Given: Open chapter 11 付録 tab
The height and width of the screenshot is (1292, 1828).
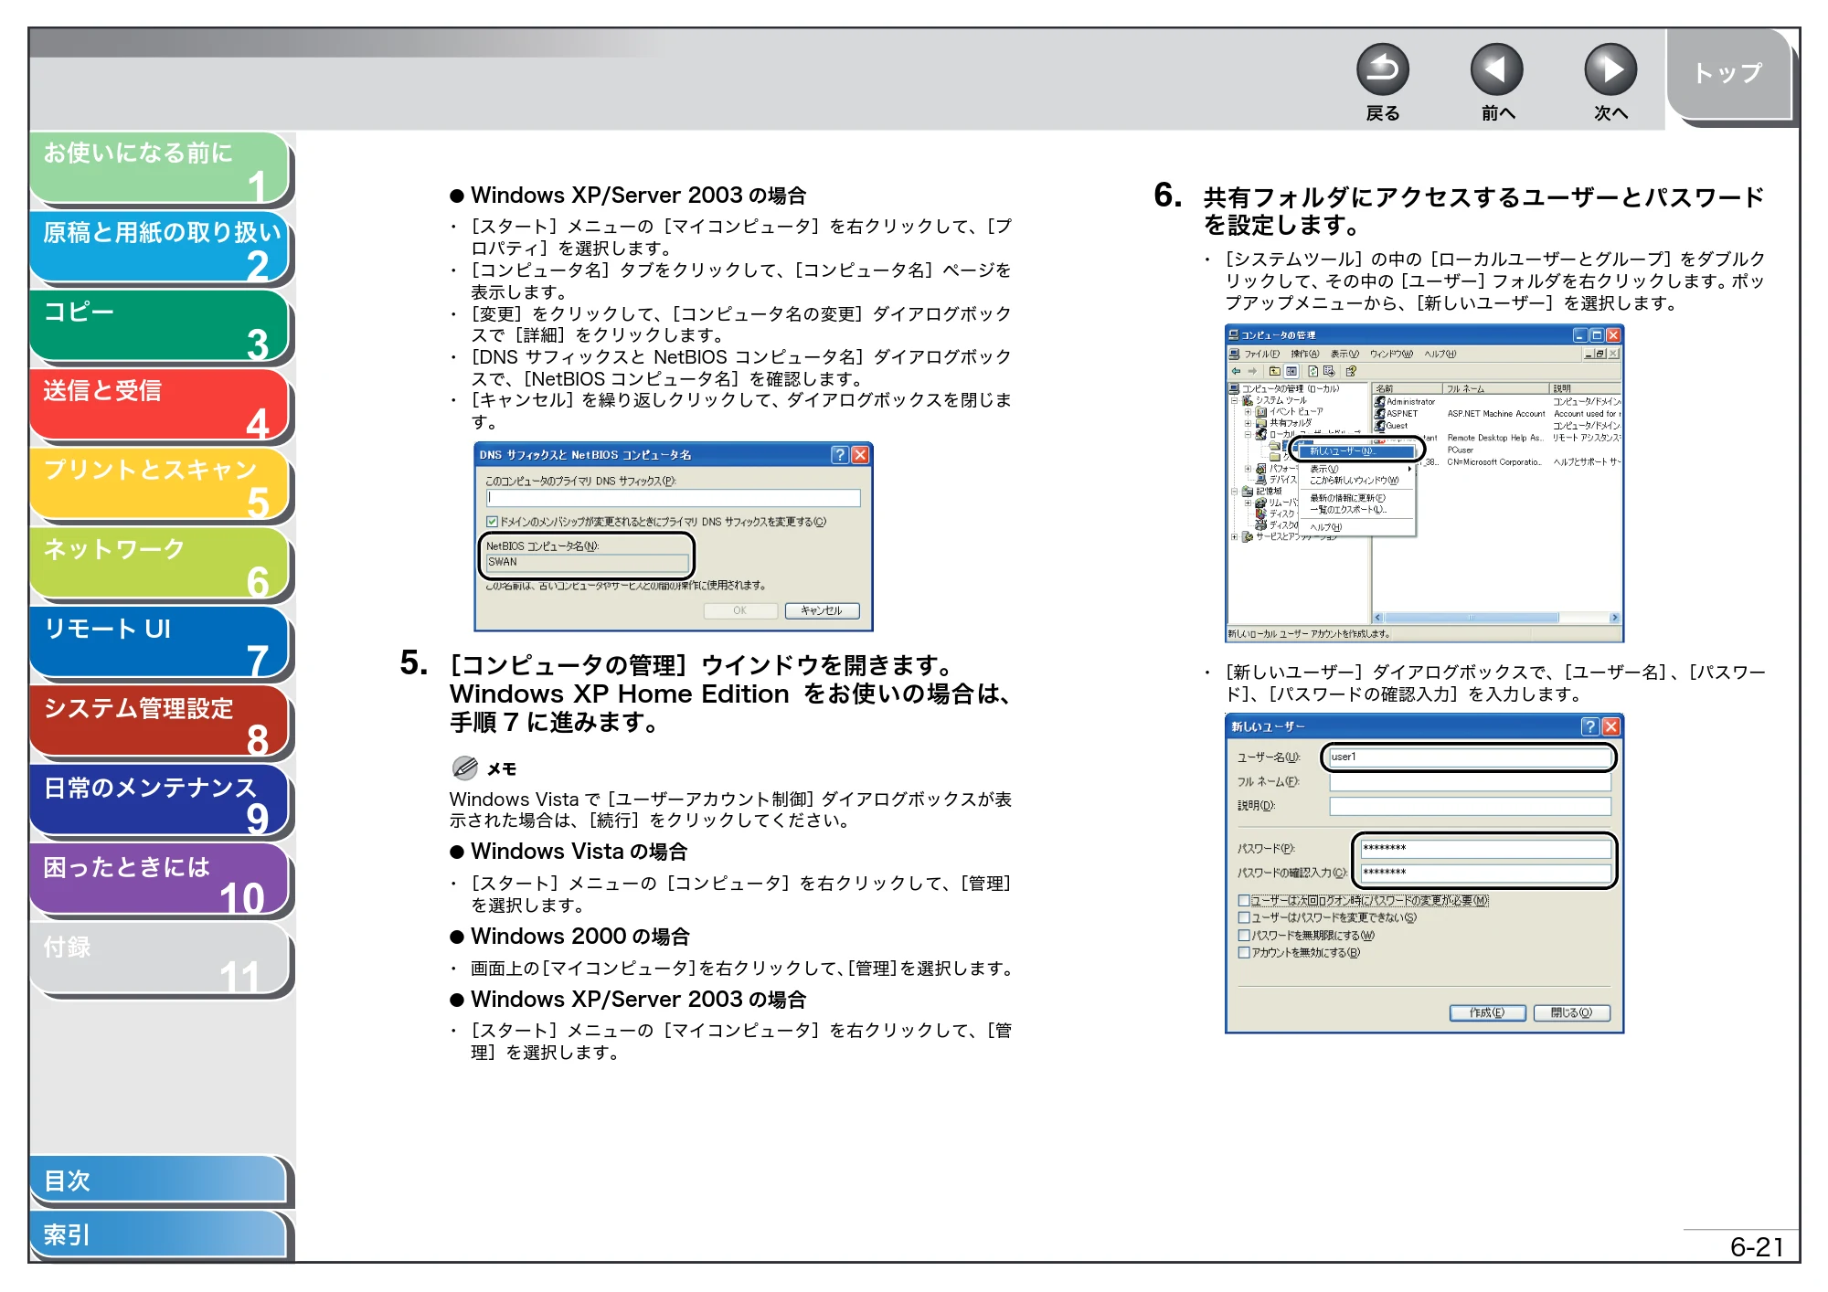Looking at the screenshot, I should pos(160,960).
